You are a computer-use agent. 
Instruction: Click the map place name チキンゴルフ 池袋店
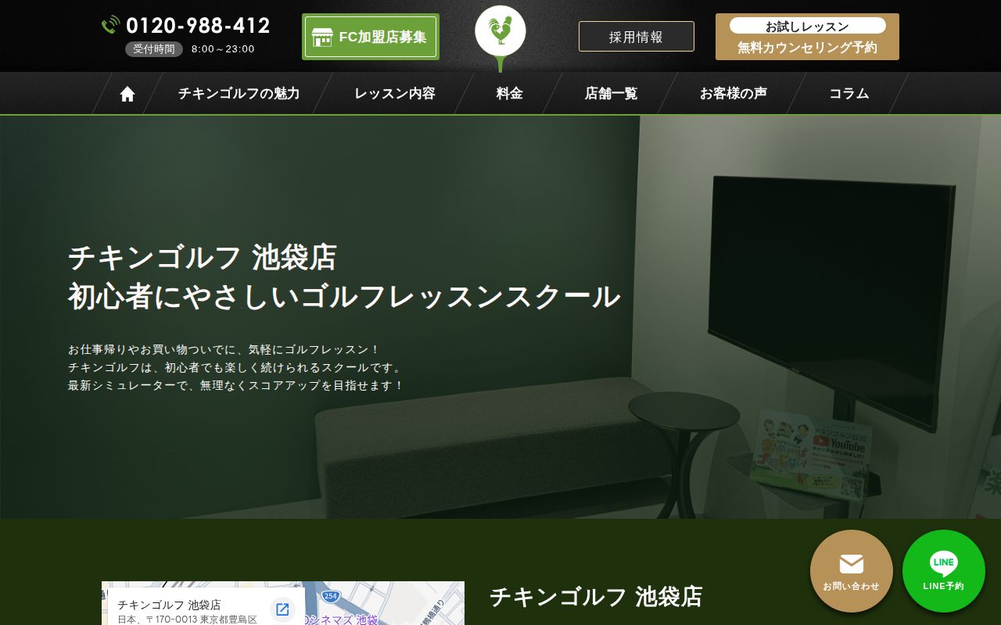pyautogui.click(x=169, y=605)
